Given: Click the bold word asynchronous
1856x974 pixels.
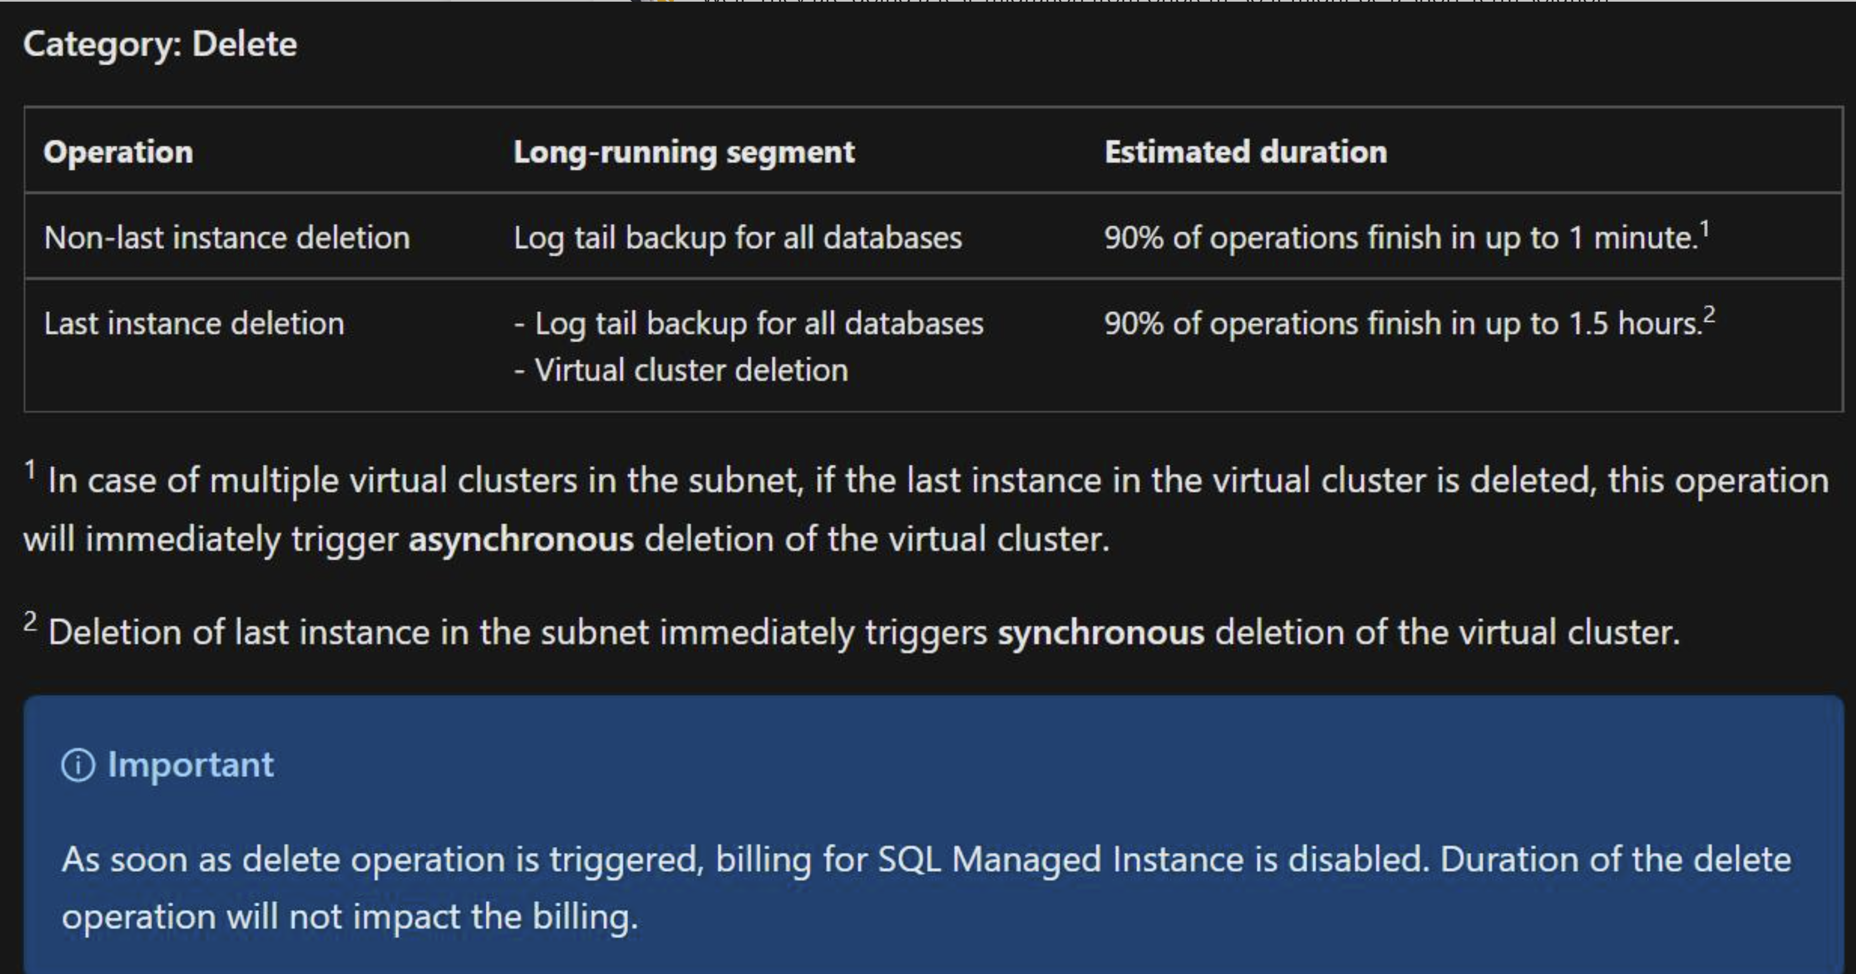Looking at the screenshot, I should point(521,539).
